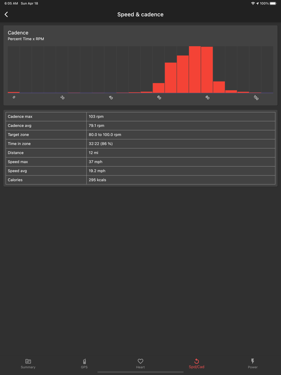Tap the Cadence avg row label
Viewport: 281px width, 375px height.
(20, 126)
